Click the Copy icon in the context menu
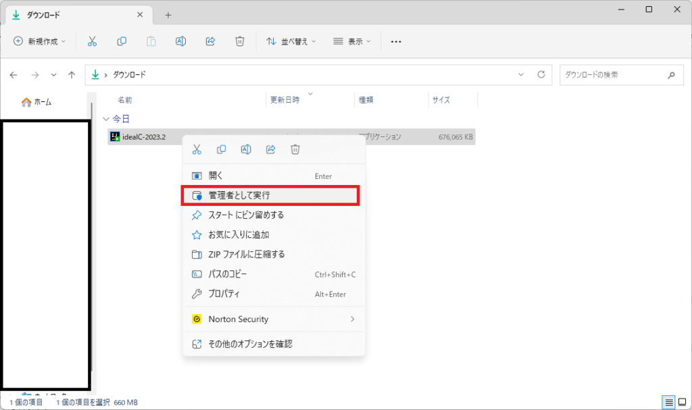692x410 pixels. (222, 149)
